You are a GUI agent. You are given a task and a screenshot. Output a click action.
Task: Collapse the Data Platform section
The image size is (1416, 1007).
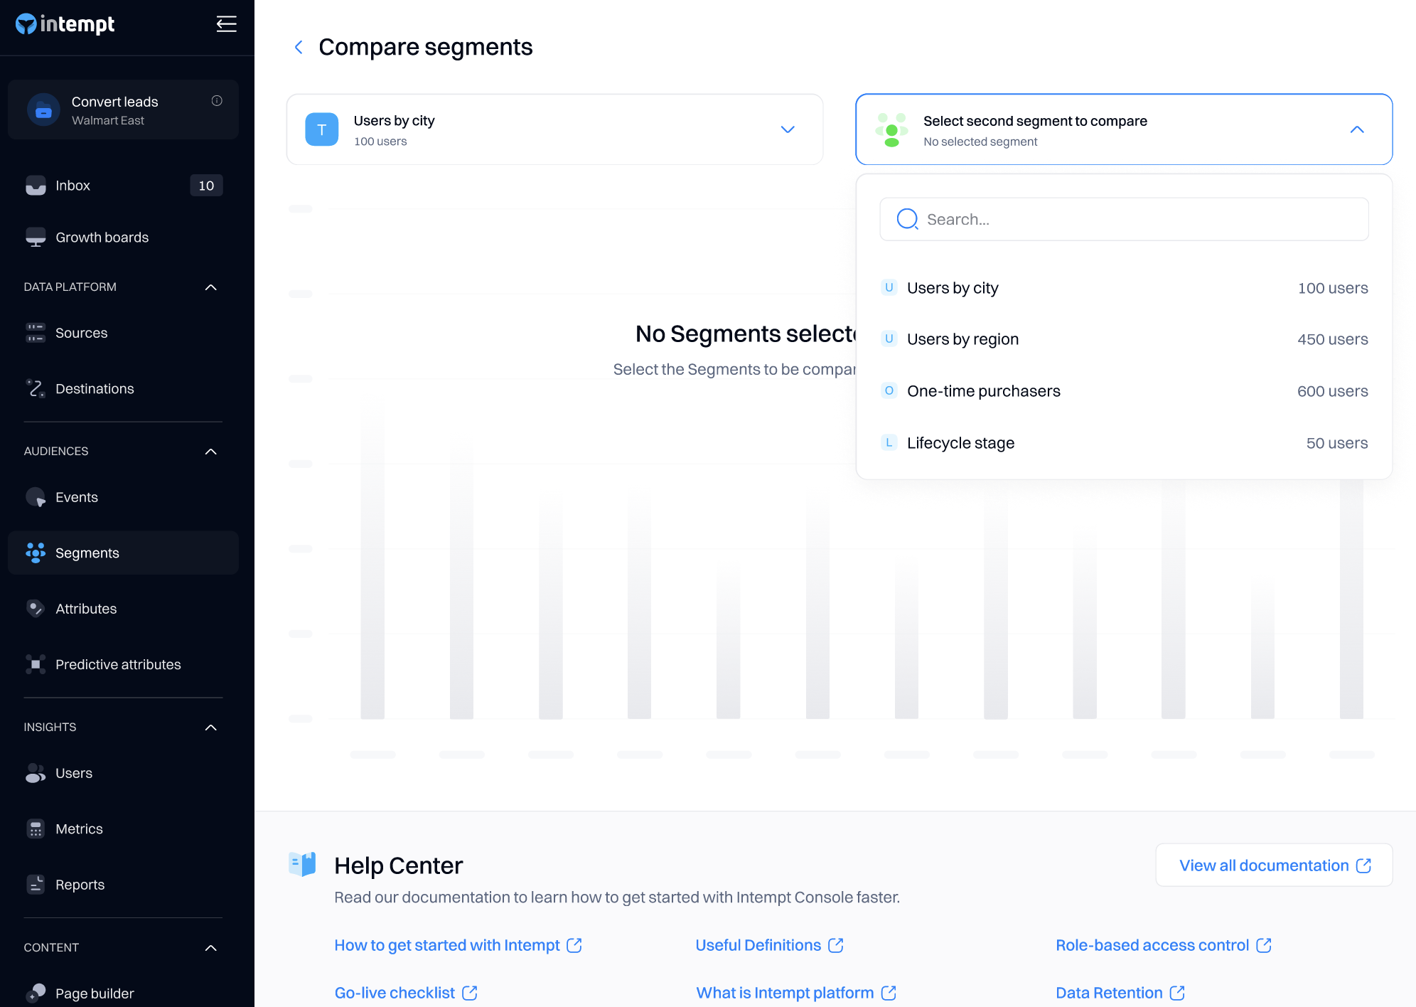(210, 287)
